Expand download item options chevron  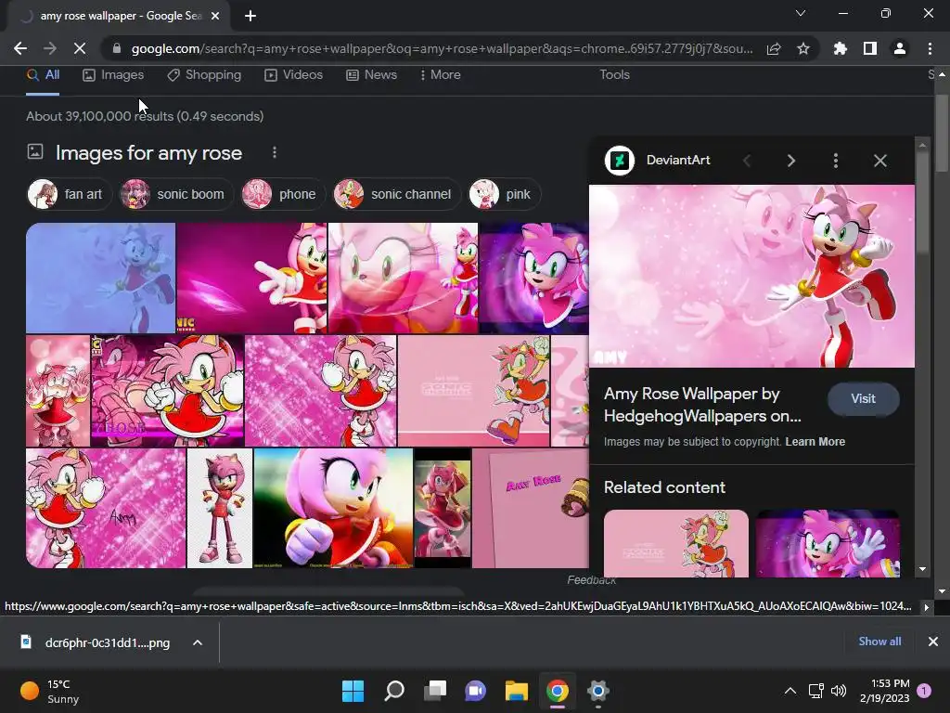pyautogui.click(x=198, y=642)
